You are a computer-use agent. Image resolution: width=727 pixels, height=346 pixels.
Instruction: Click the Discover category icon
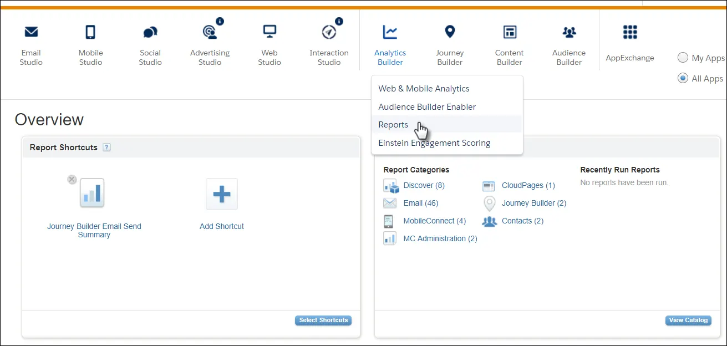pos(391,186)
